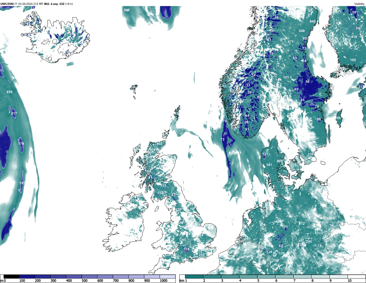Pick the 500–600 m legend colour segment

89,276
